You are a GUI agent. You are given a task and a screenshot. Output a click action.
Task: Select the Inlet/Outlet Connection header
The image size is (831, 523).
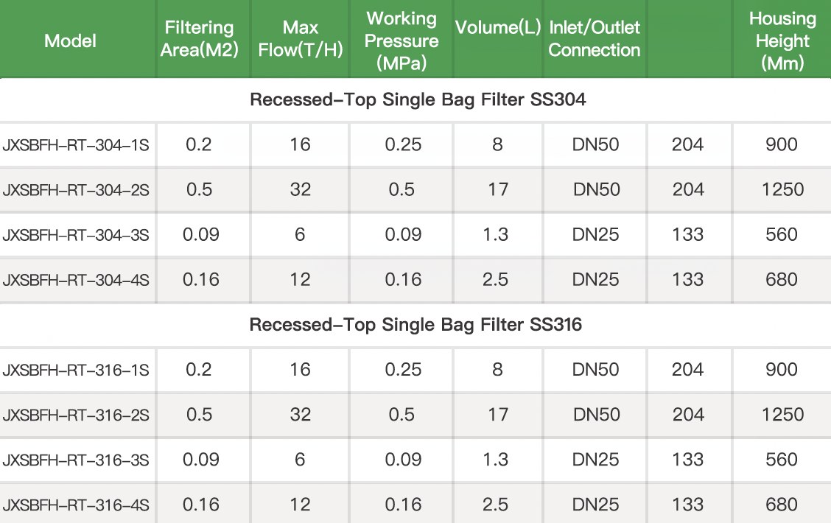(x=595, y=39)
